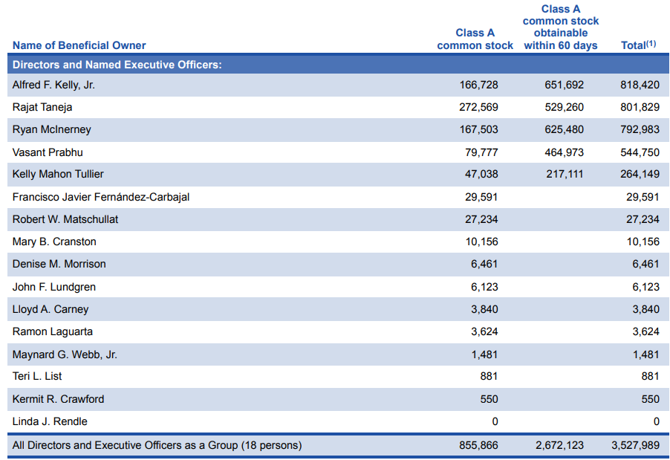Select the name 'Lloyd A. Carney'
The width and height of the screenshot is (670, 460).
point(51,309)
